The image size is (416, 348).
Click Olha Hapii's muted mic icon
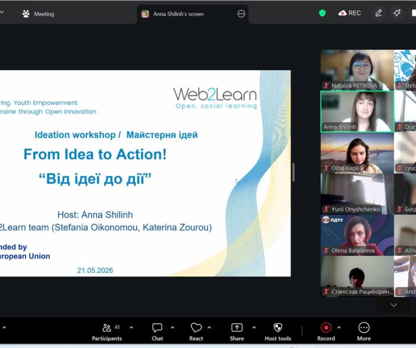click(x=326, y=168)
